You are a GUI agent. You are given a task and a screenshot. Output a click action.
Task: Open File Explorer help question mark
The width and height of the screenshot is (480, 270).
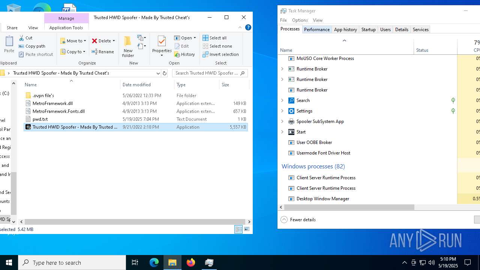(248, 27)
